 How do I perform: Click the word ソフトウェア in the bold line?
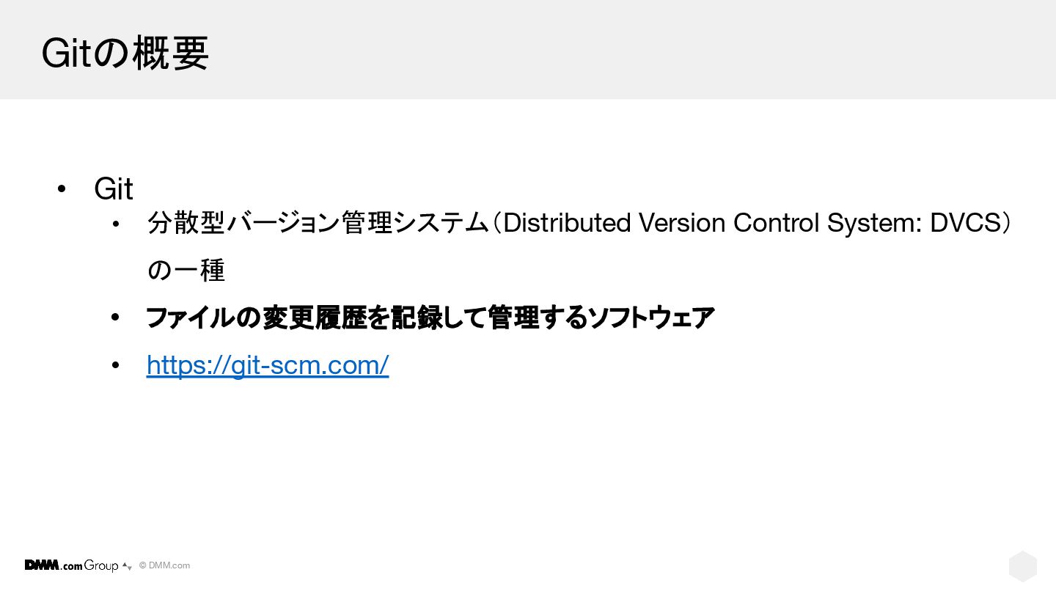point(652,318)
